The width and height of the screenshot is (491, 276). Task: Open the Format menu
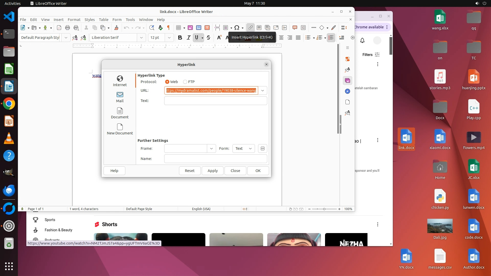(74, 20)
